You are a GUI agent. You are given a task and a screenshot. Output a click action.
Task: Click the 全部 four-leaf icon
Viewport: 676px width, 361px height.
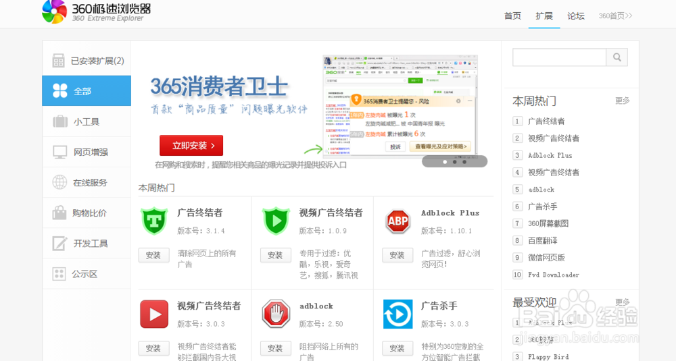tap(60, 91)
